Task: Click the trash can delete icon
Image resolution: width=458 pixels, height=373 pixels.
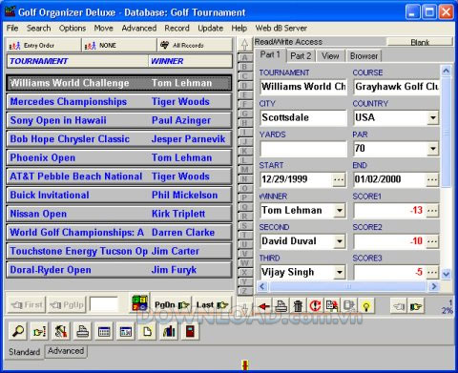Action: pos(298,306)
